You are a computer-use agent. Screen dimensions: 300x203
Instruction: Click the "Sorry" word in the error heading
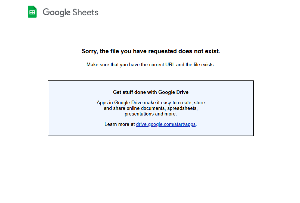pyautogui.click(x=90, y=51)
